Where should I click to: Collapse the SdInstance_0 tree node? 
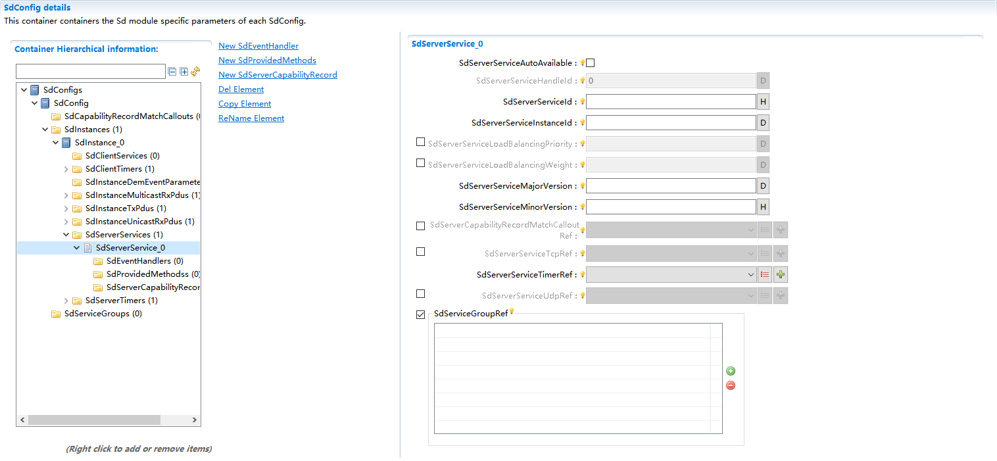(x=56, y=143)
